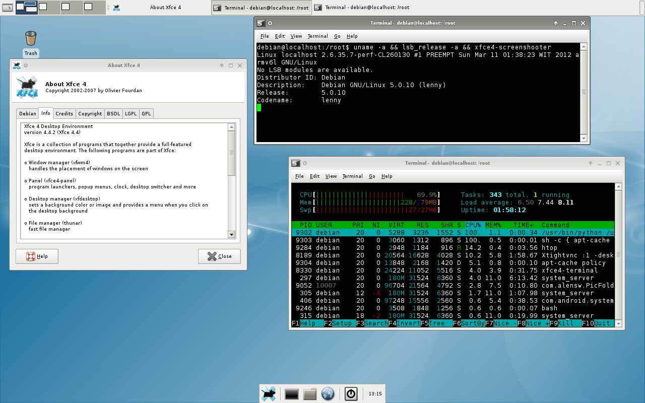Open Go menu in upper terminal window
The width and height of the screenshot is (645, 403).
coord(337,36)
